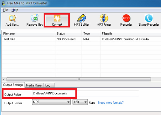Open the MP3 Joiner tool
Screen dimensions: 161x115
click(x=104, y=20)
